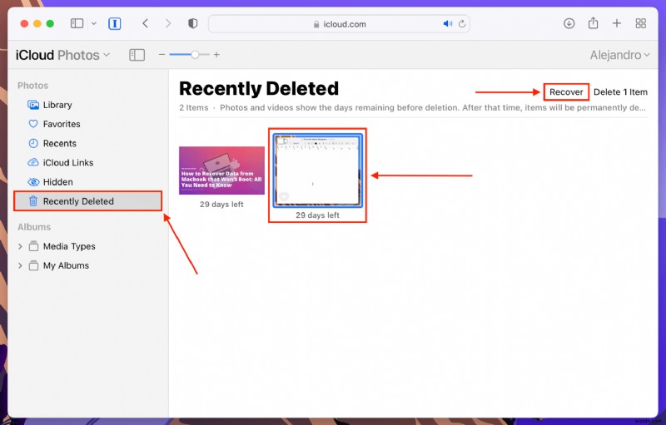Close the Safari window
The height and width of the screenshot is (425, 666).
pos(24,24)
